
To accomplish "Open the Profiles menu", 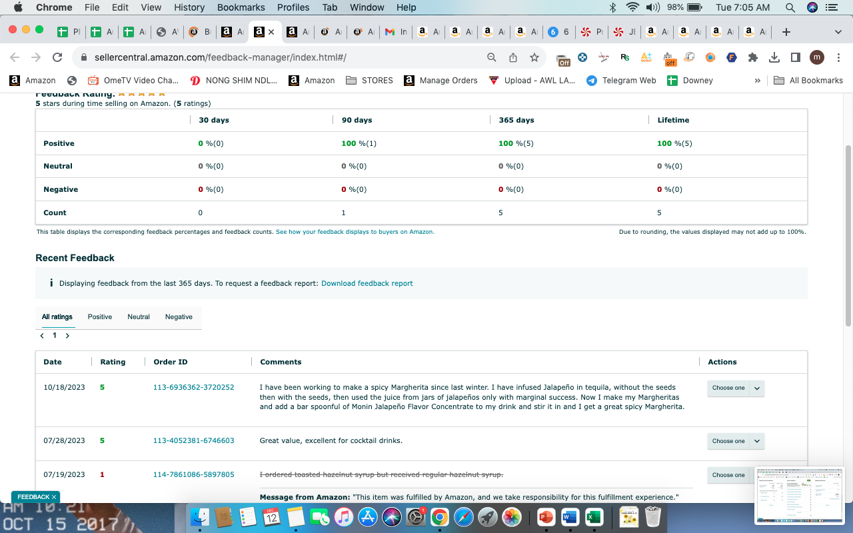I will pyautogui.click(x=293, y=7).
